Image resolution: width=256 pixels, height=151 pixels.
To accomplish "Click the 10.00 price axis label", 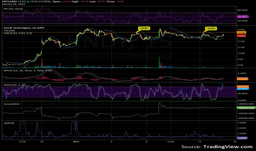I will (x=241, y=53).
